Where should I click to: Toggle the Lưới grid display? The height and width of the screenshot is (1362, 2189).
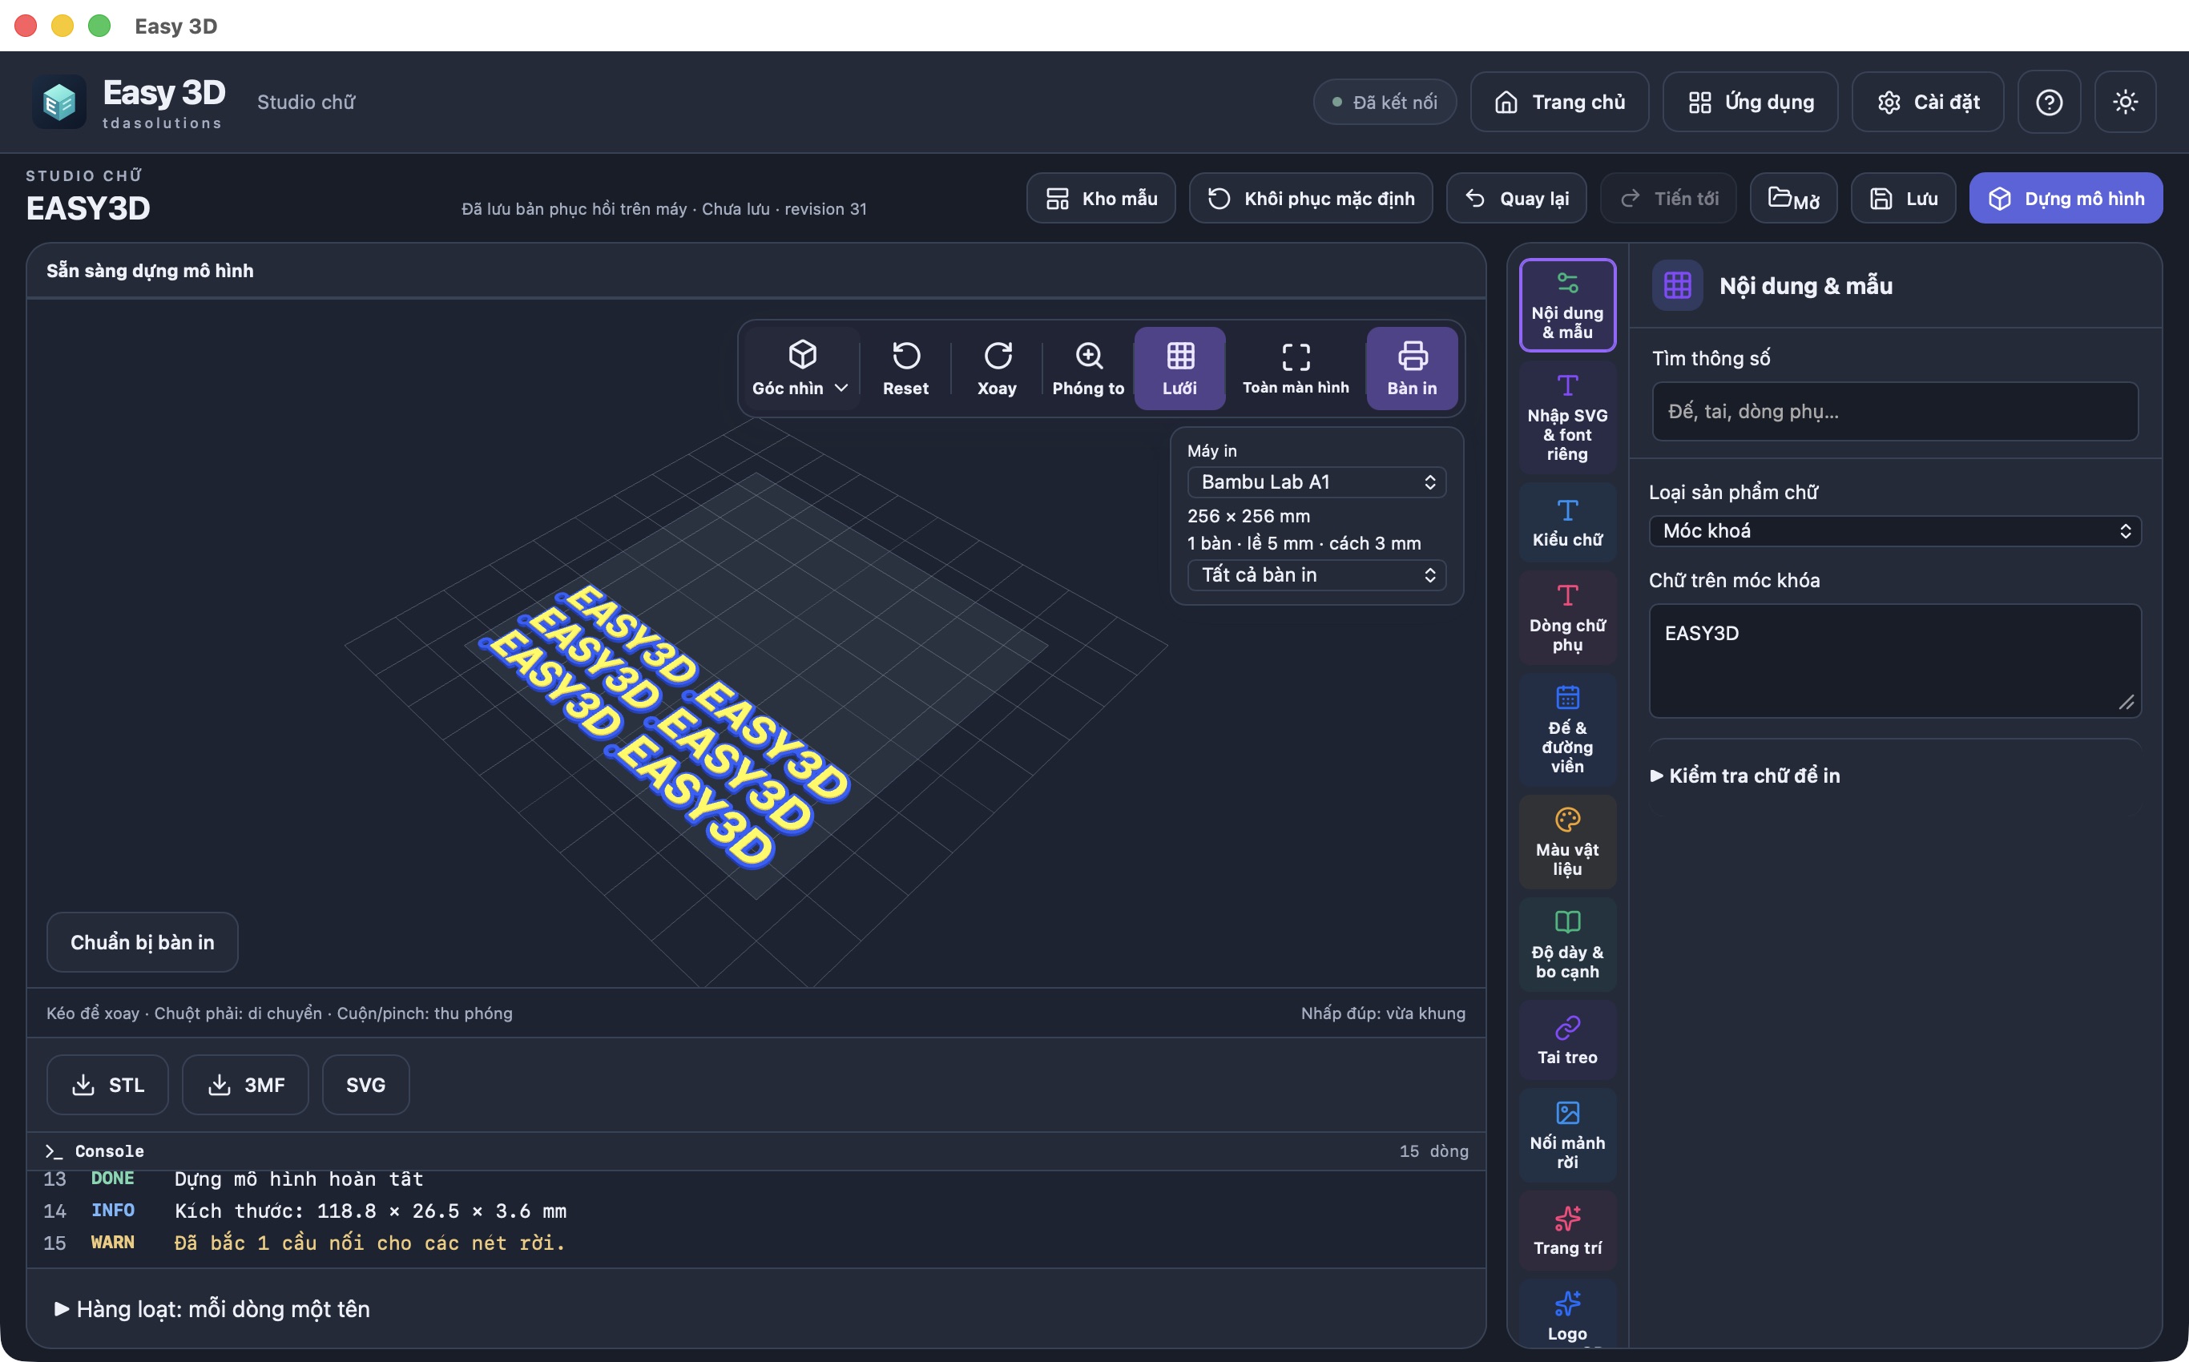1179,369
